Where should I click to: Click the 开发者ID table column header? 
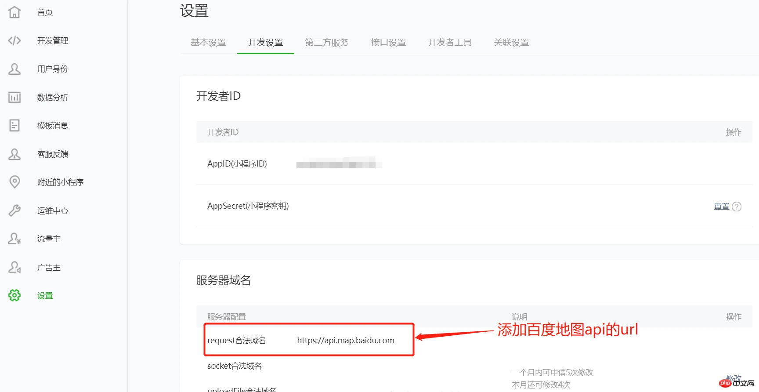[x=223, y=132]
